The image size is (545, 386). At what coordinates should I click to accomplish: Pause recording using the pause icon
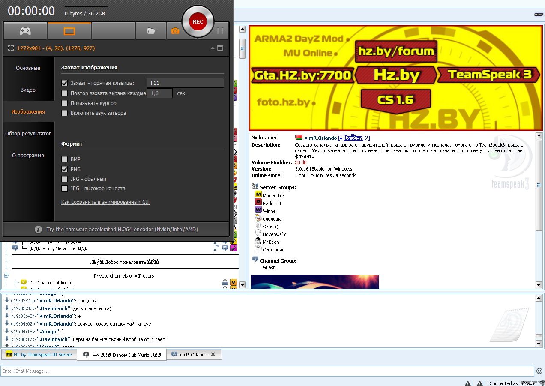[220, 31]
